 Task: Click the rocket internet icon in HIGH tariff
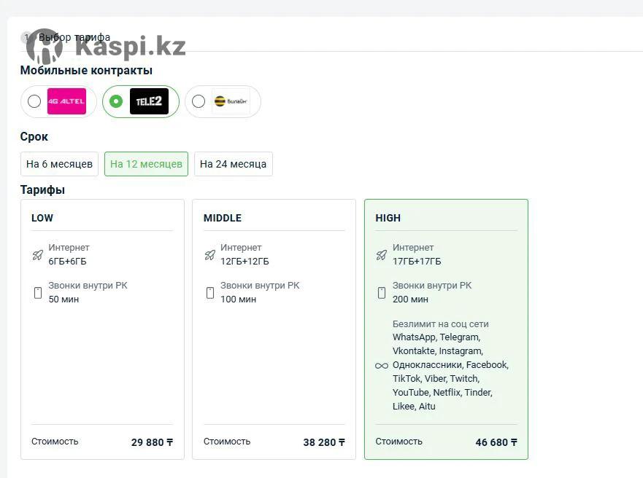pyautogui.click(x=382, y=255)
